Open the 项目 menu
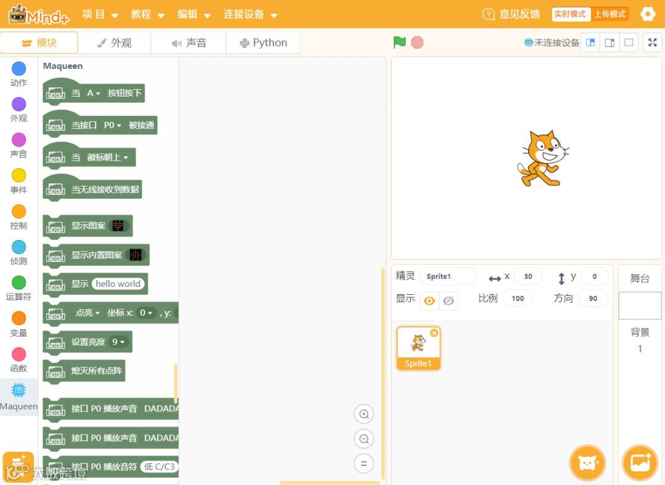Screen dimensions: 665x485 pyautogui.click(x=100, y=14)
